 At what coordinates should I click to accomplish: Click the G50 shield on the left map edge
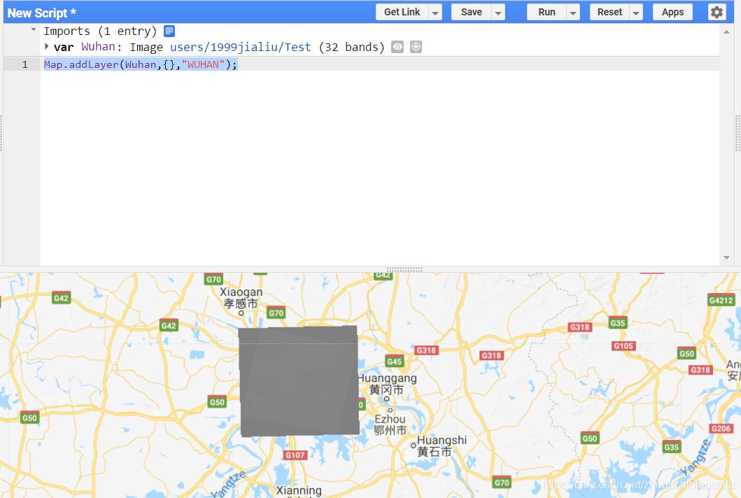point(29,418)
